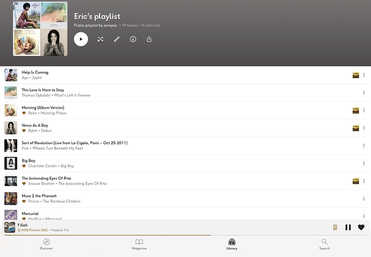
Task: Pause the currently playing track
Action: point(348,227)
